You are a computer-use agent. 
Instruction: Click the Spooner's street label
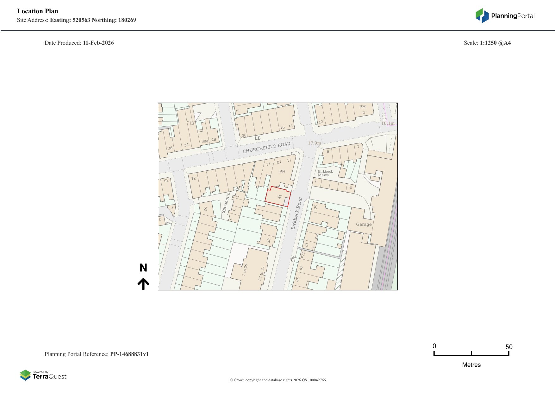[226, 203]
